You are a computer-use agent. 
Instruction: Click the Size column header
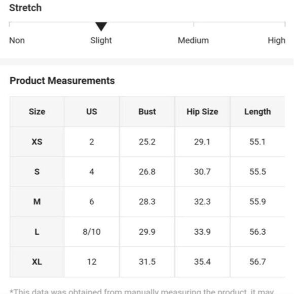point(37,112)
